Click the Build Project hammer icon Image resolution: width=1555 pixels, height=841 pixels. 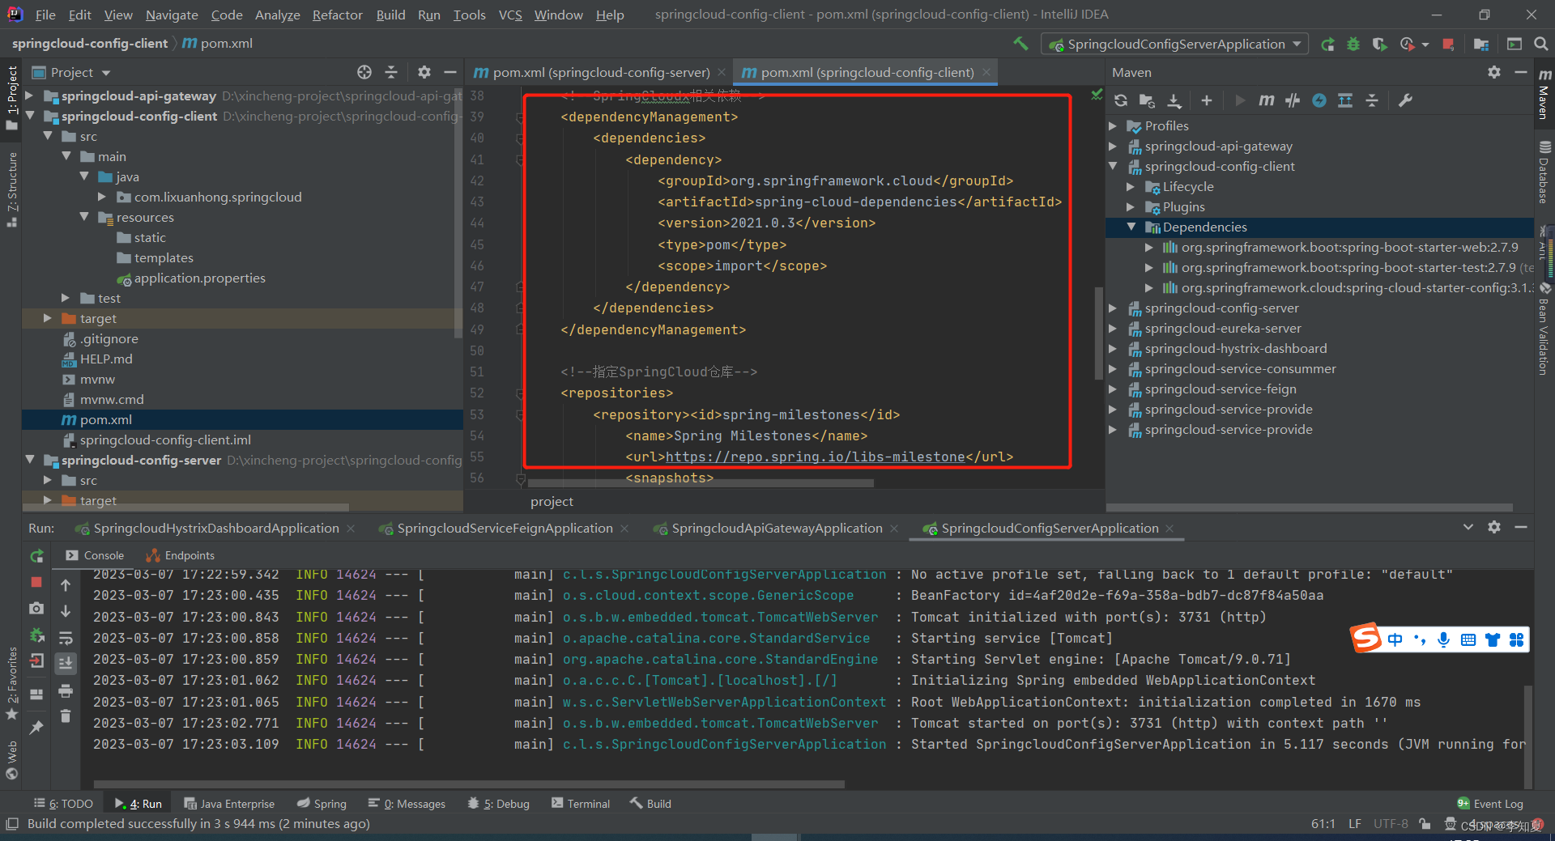pos(1020,44)
